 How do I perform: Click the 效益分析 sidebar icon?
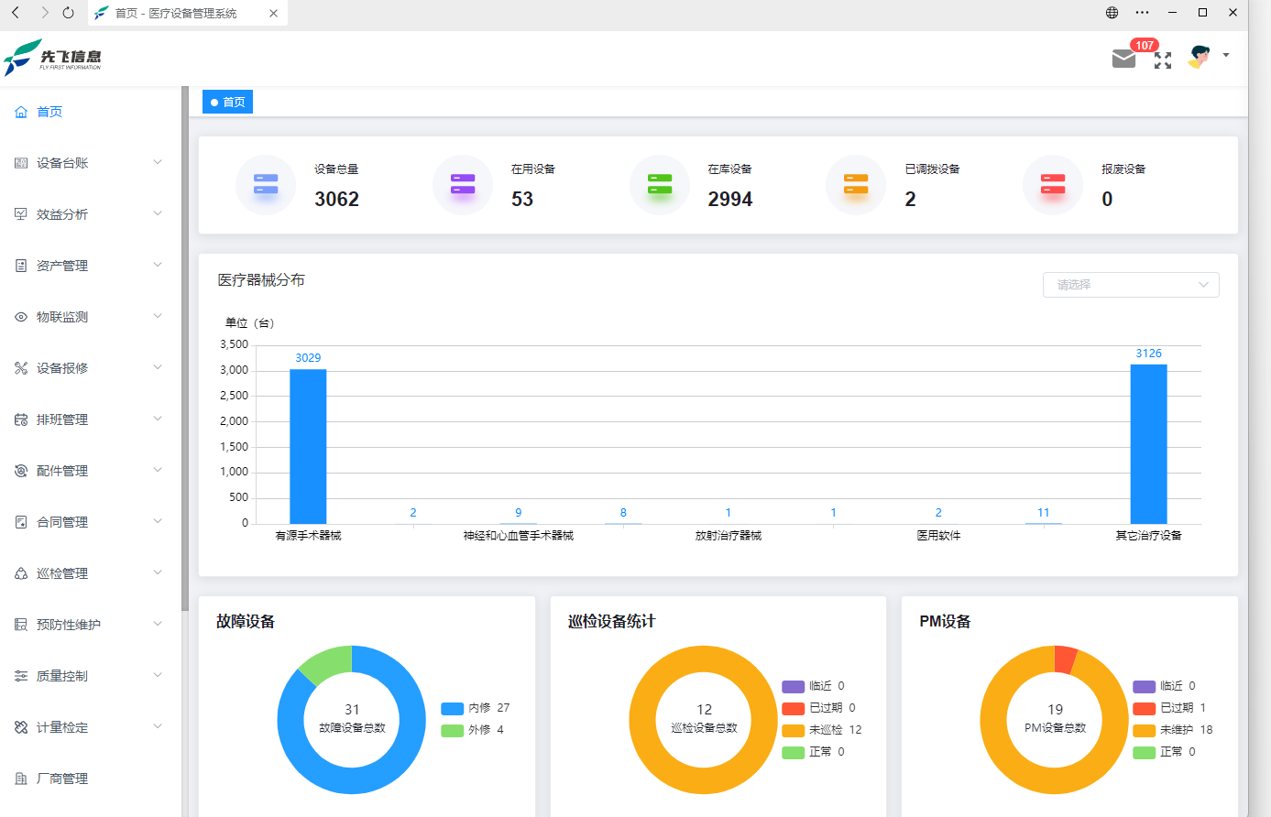(21, 214)
